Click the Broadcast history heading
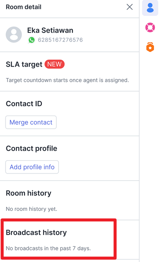 (x=36, y=233)
